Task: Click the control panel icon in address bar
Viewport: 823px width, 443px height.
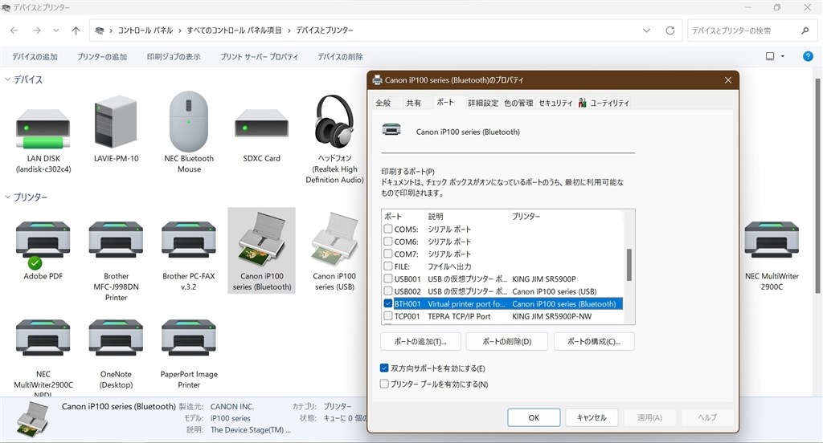Action: tap(99, 30)
